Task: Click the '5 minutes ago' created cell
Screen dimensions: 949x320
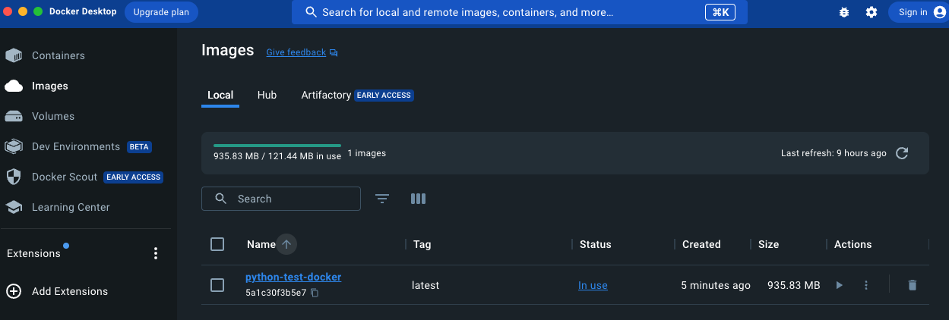Action: pyautogui.click(x=716, y=286)
